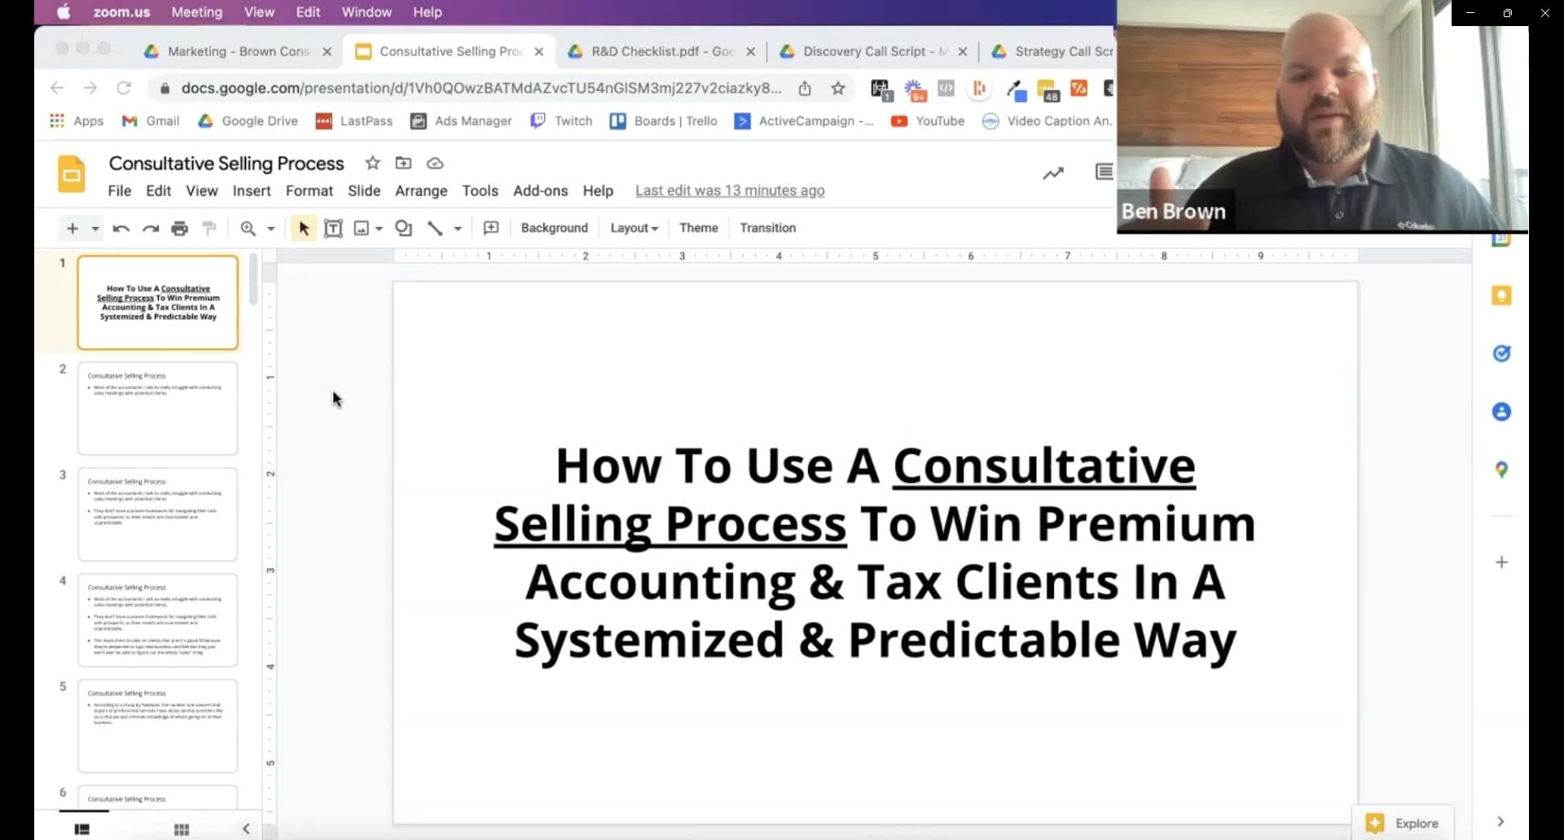The height and width of the screenshot is (840, 1564).
Task: Click the undo icon in the toolbar
Action: 121,228
